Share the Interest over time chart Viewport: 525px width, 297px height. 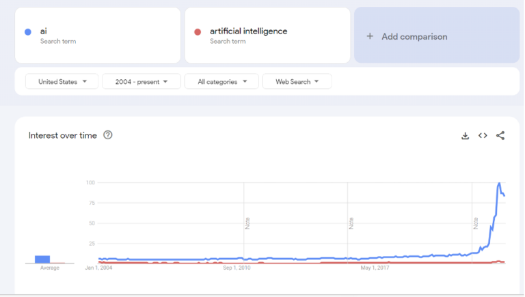[500, 135]
